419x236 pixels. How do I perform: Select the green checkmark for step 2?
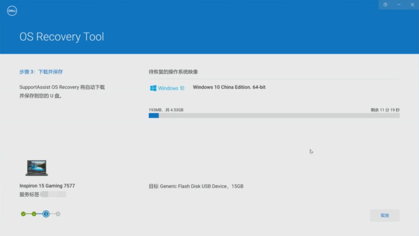(34, 213)
